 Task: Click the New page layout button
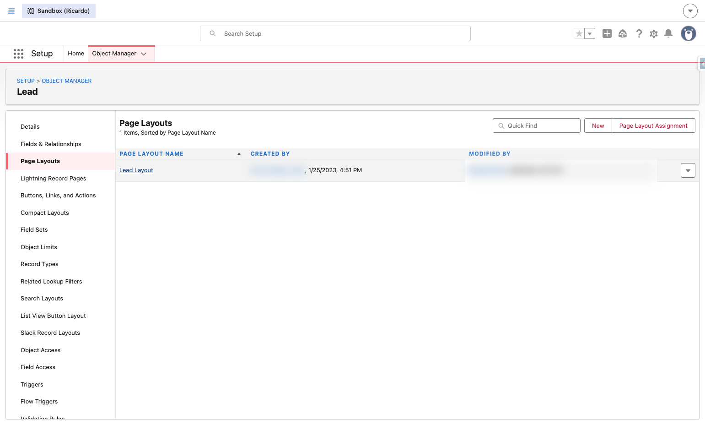coord(598,125)
